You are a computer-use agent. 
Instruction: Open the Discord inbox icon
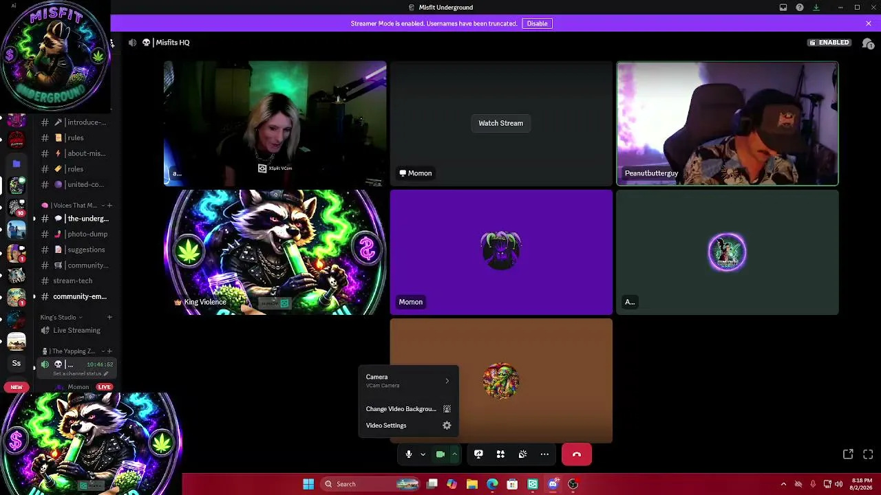point(783,8)
